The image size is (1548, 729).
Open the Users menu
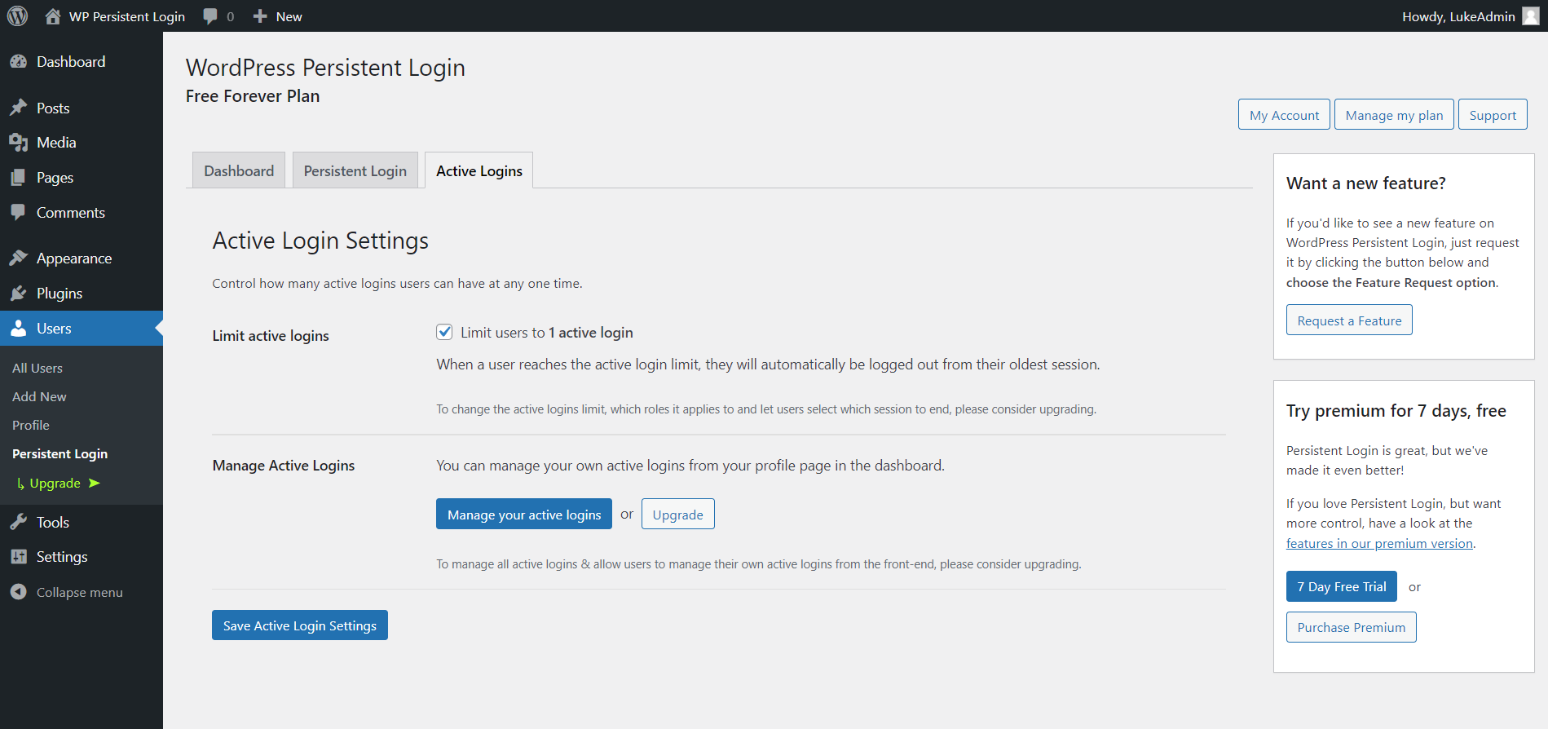(82, 329)
